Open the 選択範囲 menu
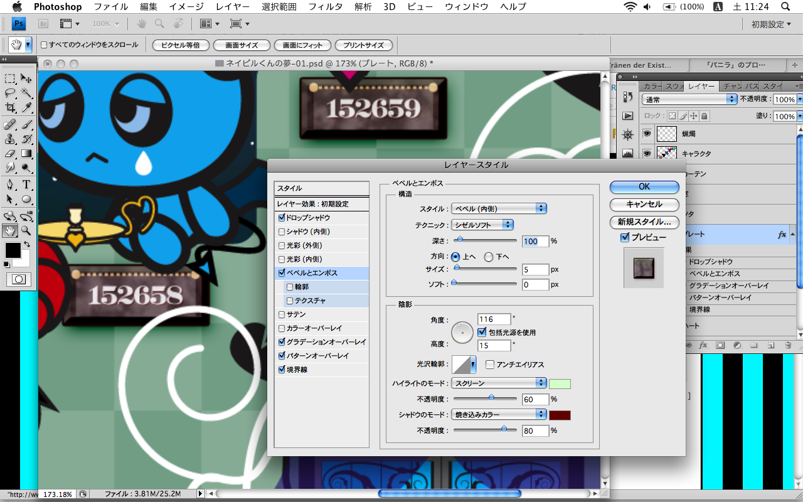Image resolution: width=803 pixels, height=502 pixels. (279, 7)
